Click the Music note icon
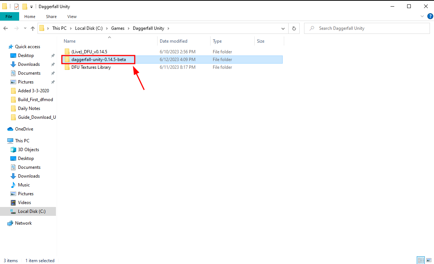This screenshot has height=264, width=434. point(13,185)
